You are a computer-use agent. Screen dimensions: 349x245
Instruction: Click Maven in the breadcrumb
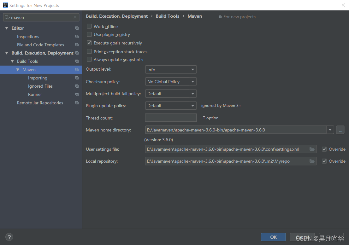[195, 16]
